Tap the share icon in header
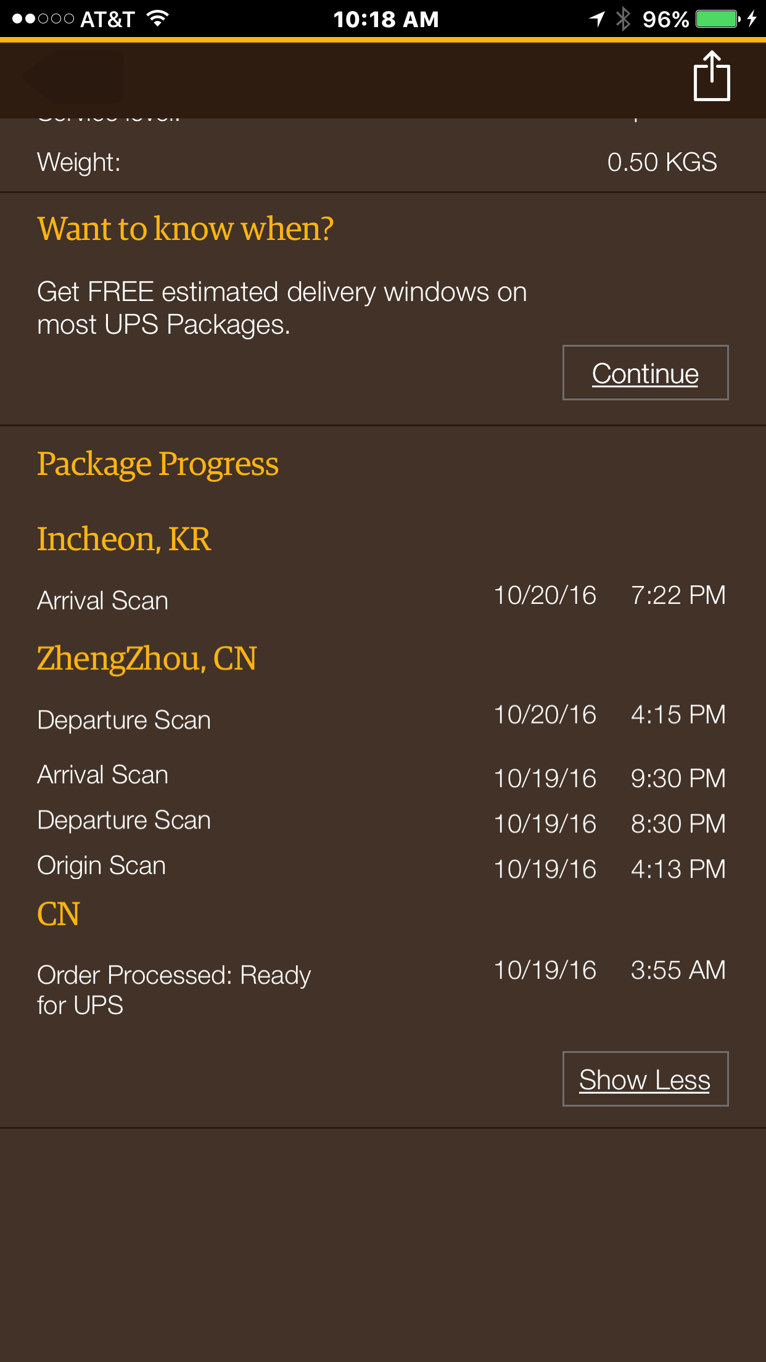 (x=712, y=76)
